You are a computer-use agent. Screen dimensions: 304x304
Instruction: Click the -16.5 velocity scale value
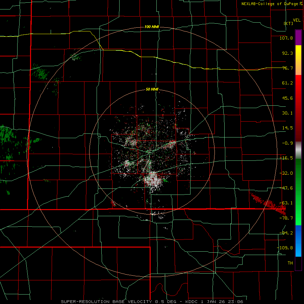coord(286,158)
